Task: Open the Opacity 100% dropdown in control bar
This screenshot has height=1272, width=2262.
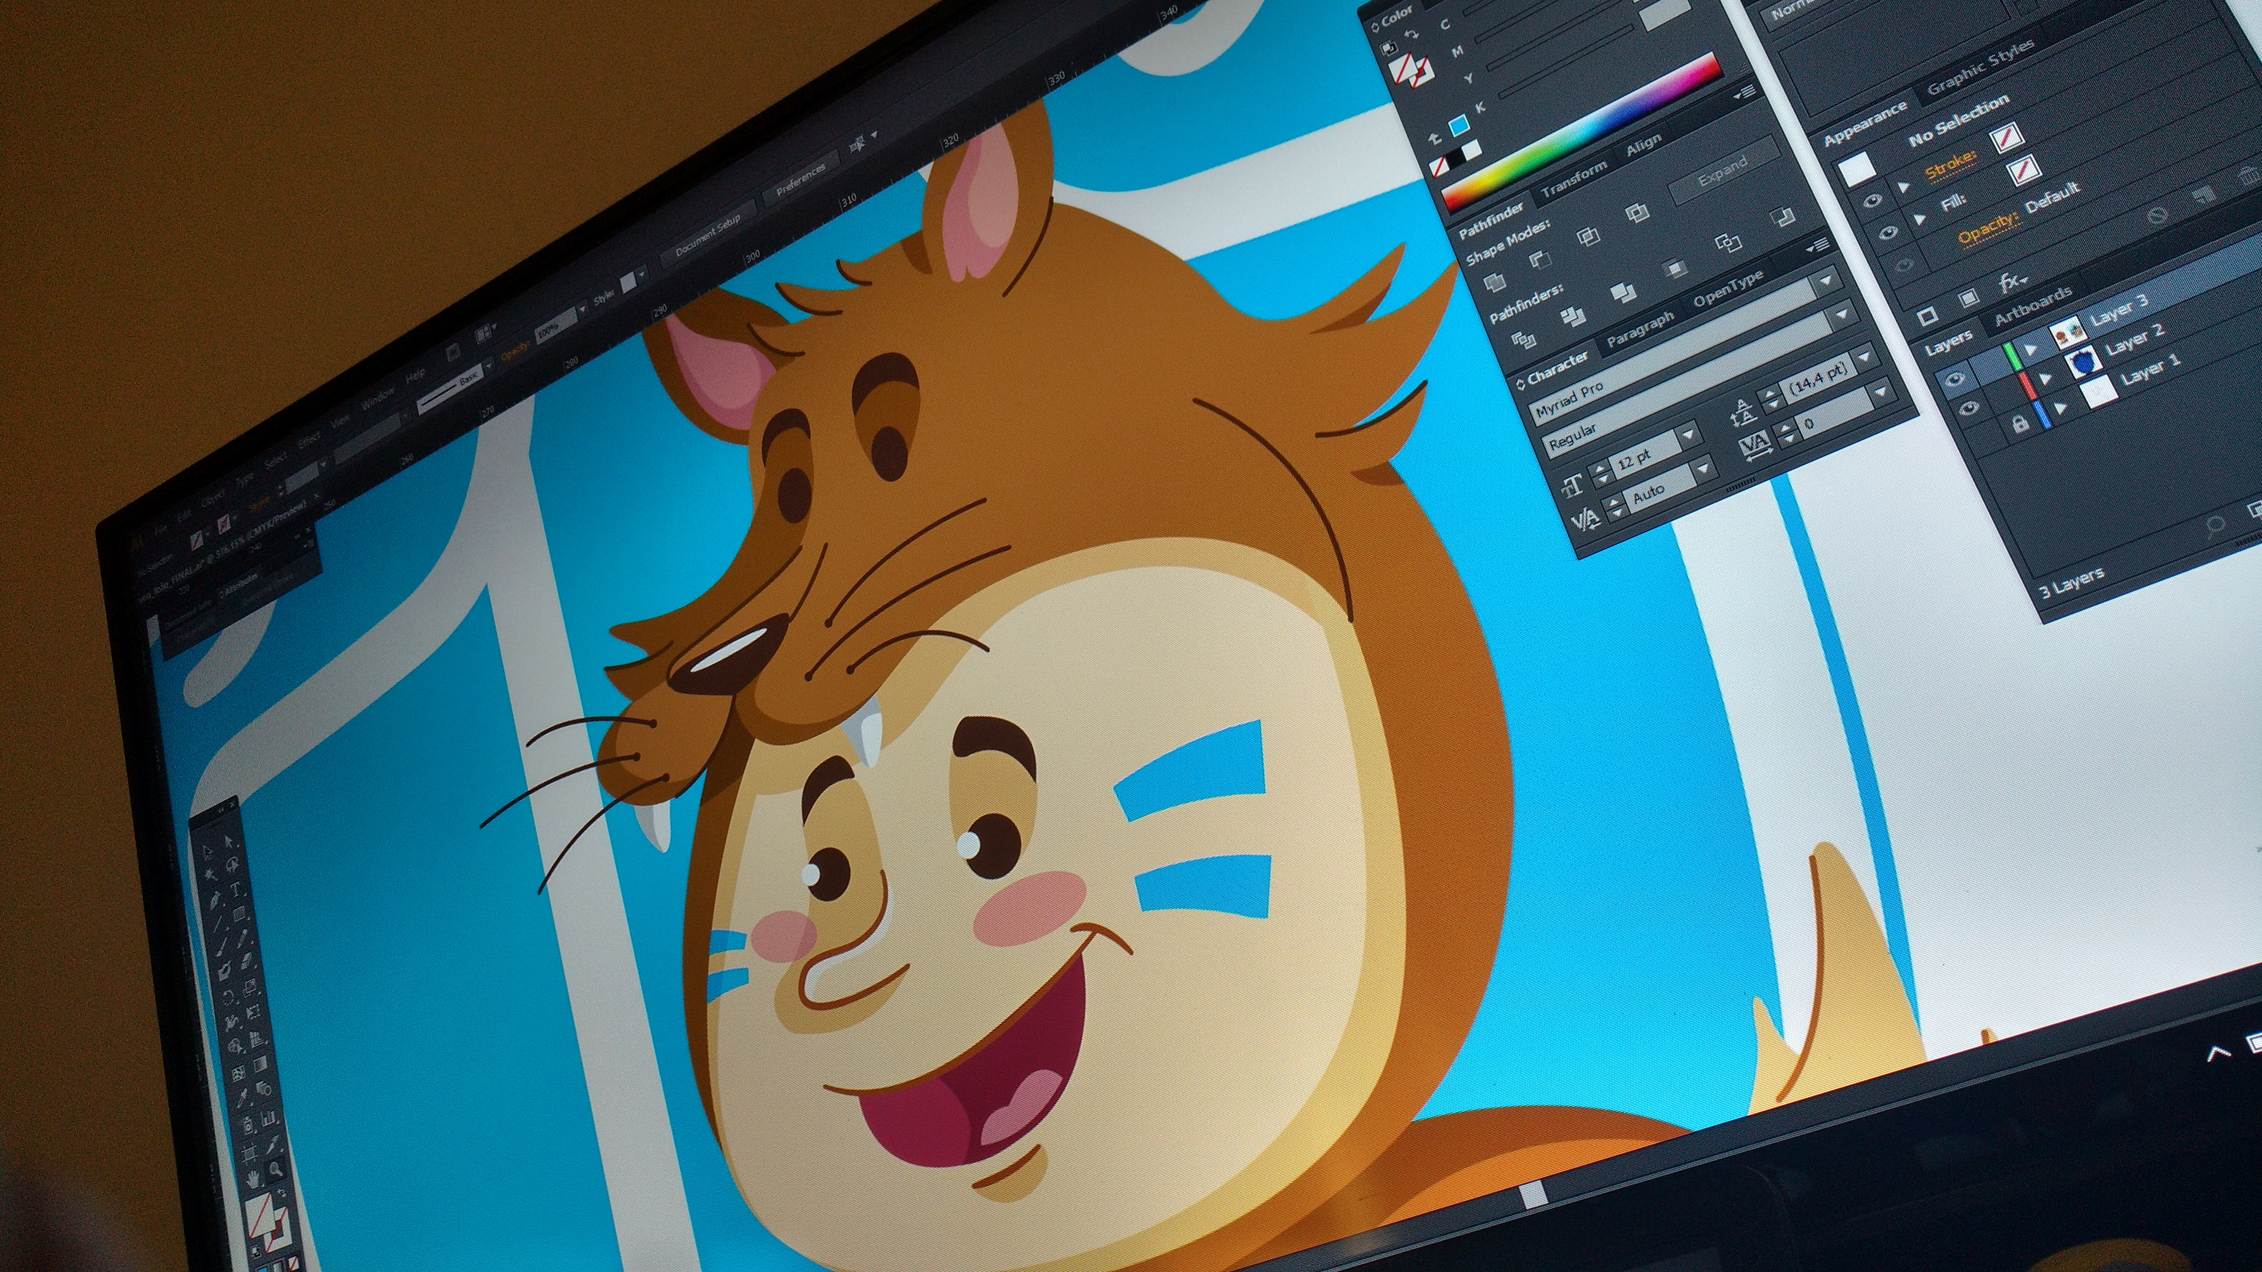Action: (x=583, y=309)
